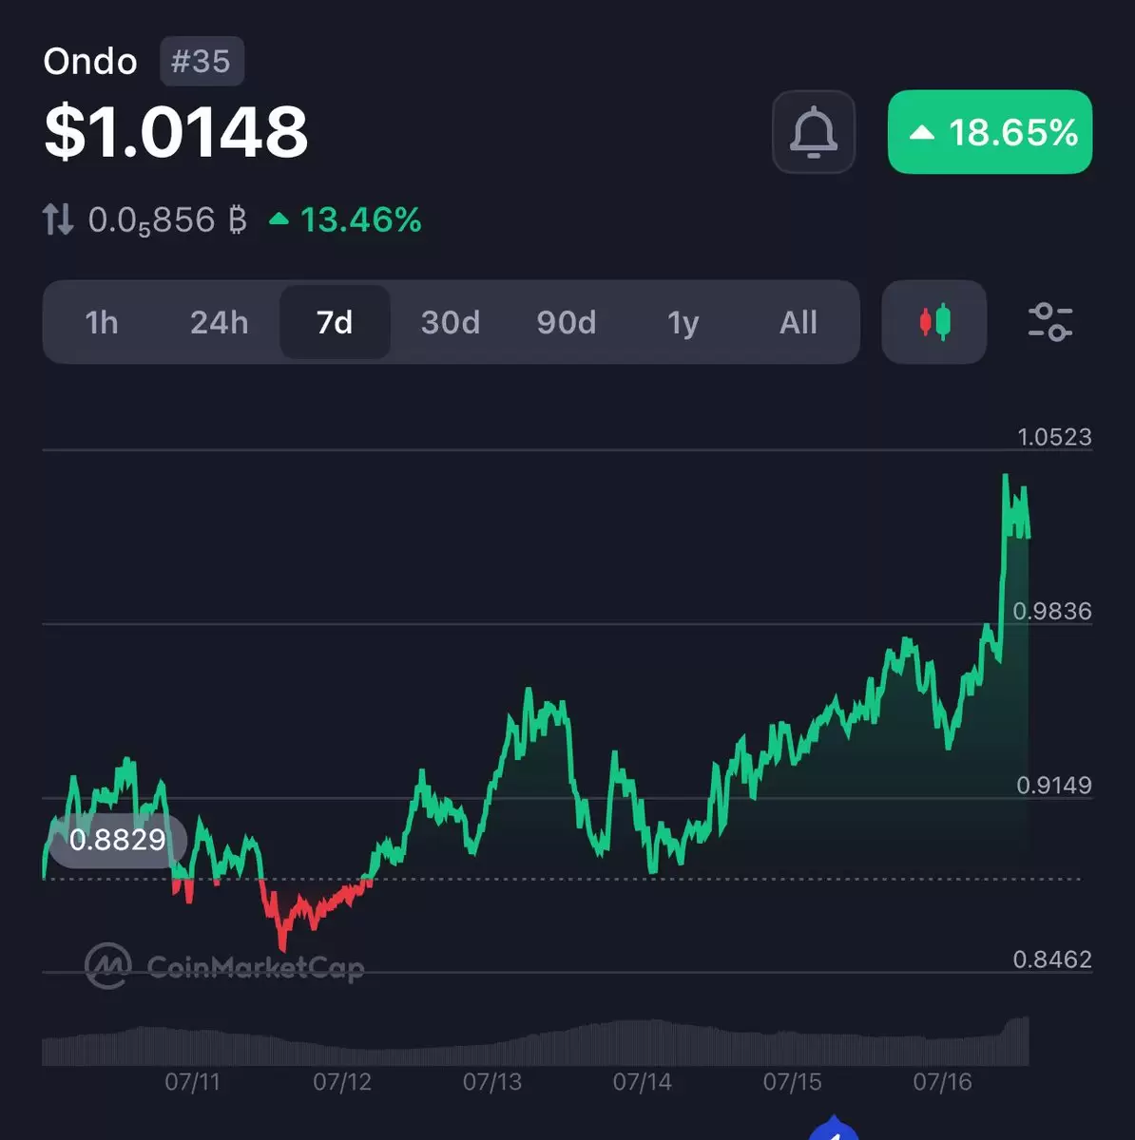Select the 1h timeframe tab
Viewport: 1135px width, 1140px height.
(x=102, y=323)
